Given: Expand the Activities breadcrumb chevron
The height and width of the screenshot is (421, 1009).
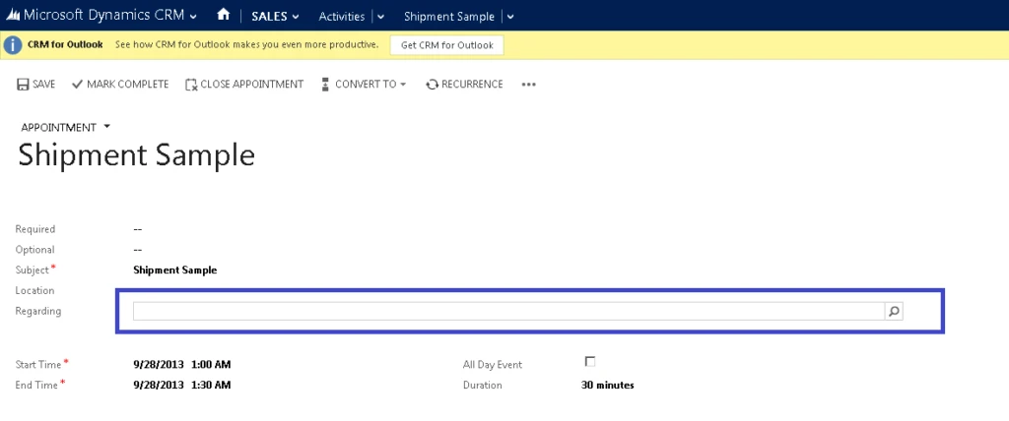Looking at the screenshot, I should coord(381,17).
